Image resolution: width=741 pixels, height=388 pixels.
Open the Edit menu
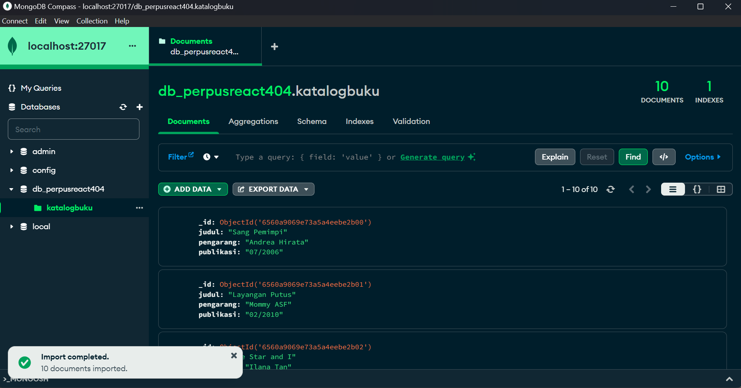41,21
